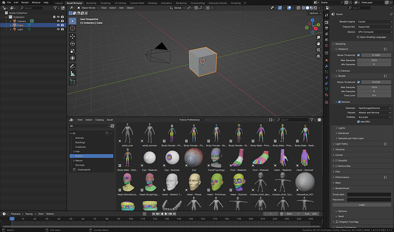The image size is (394, 232).
Task: Open the Device dropdown
Action: (375, 32)
